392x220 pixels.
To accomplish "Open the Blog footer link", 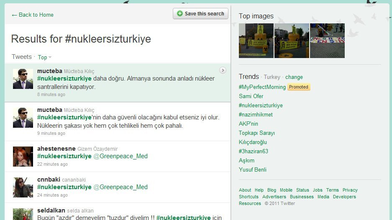I will tap(272, 190).
